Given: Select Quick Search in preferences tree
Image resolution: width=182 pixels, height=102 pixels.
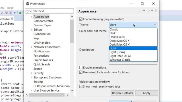Looking at the screenshot, I should 42,64.
